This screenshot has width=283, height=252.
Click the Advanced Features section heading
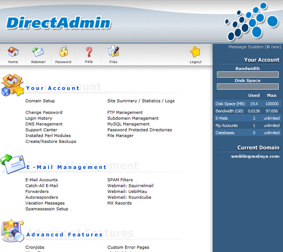pyautogui.click(x=64, y=235)
